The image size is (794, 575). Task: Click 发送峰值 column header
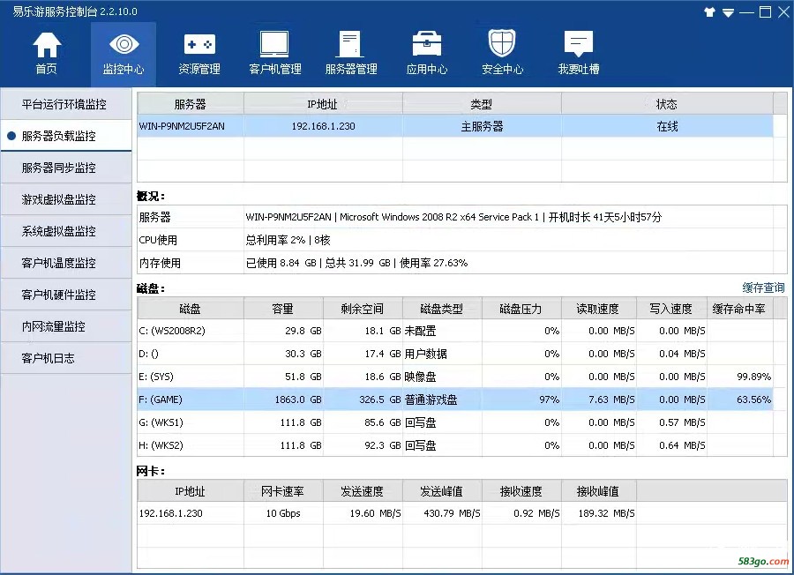tap(442, 491)
